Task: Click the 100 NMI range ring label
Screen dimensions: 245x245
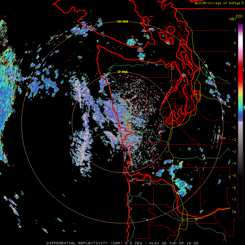Action: (122, 22)
